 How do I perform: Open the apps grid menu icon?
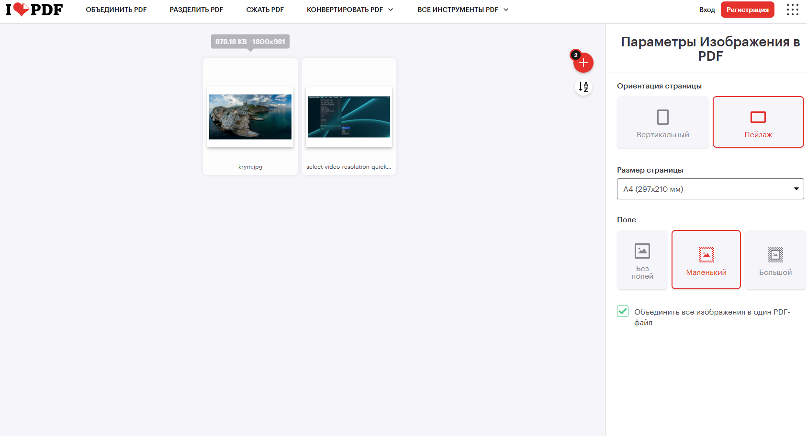(x=793, y=10)
